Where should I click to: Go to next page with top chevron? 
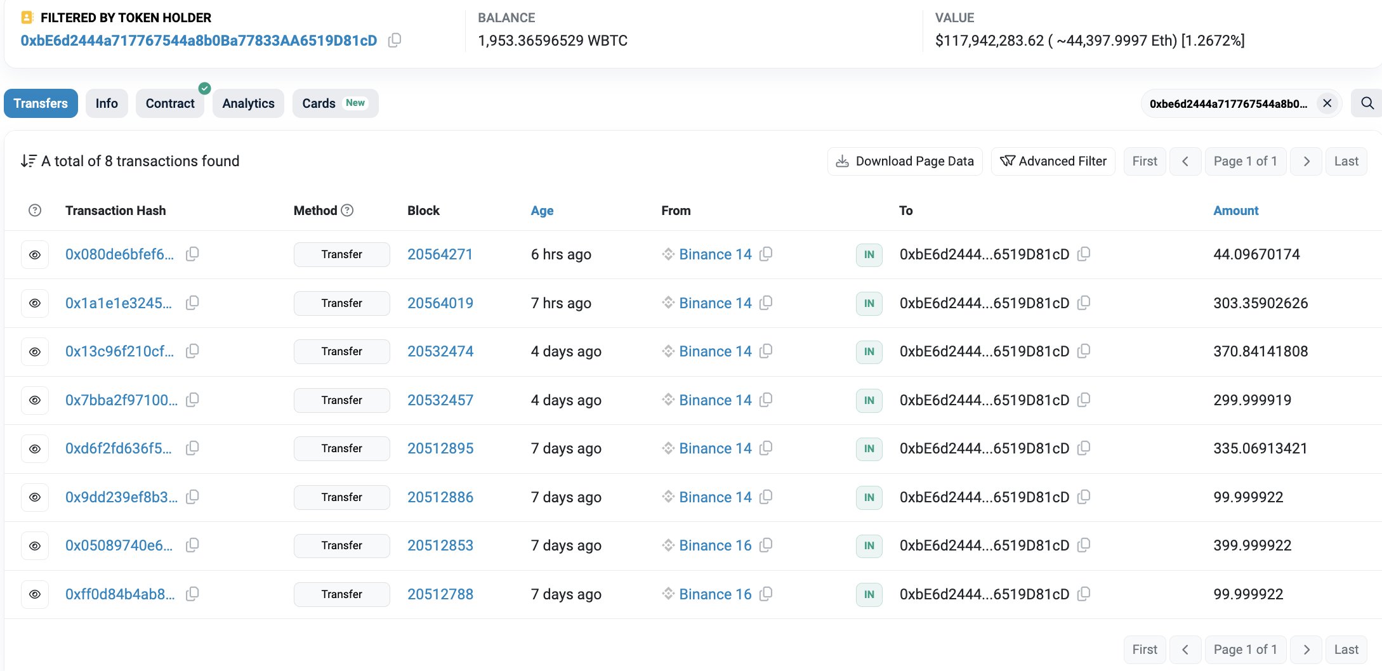click(1306, 161)
